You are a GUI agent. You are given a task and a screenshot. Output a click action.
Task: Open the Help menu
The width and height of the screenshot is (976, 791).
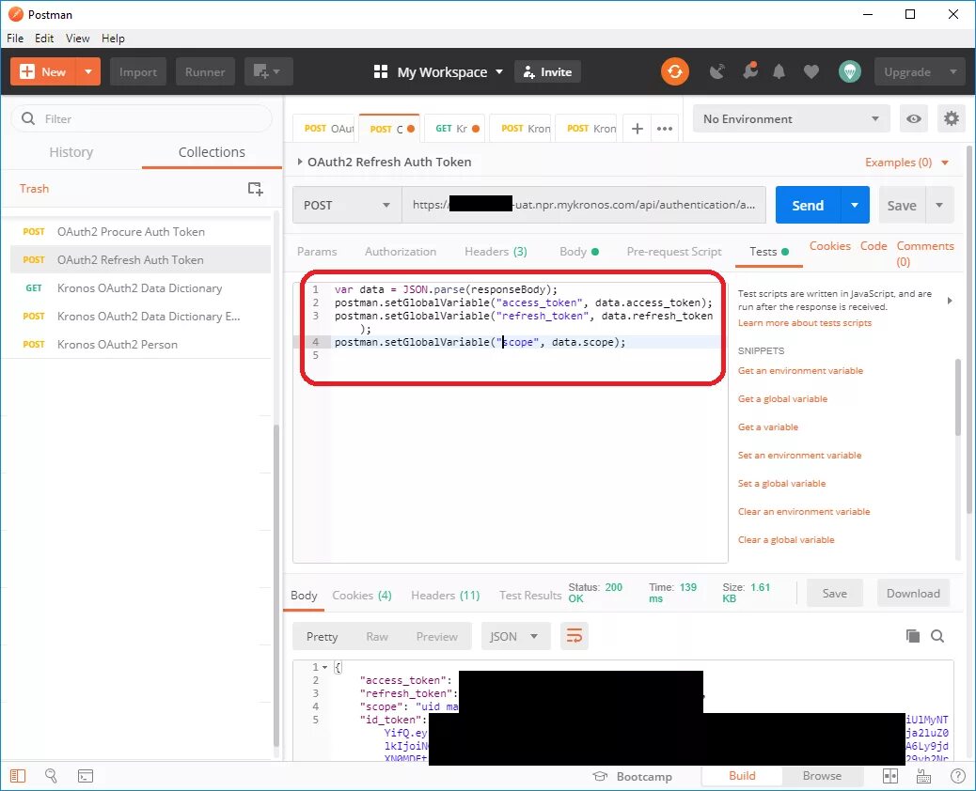[x=113, y=38]
